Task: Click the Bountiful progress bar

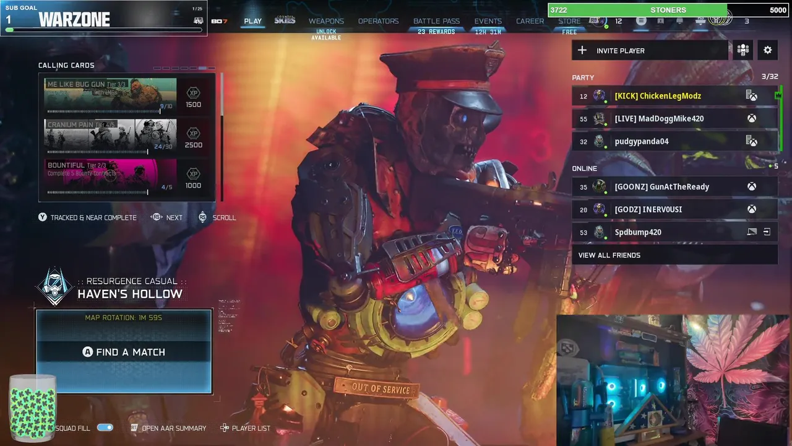Action: [98, 192]
